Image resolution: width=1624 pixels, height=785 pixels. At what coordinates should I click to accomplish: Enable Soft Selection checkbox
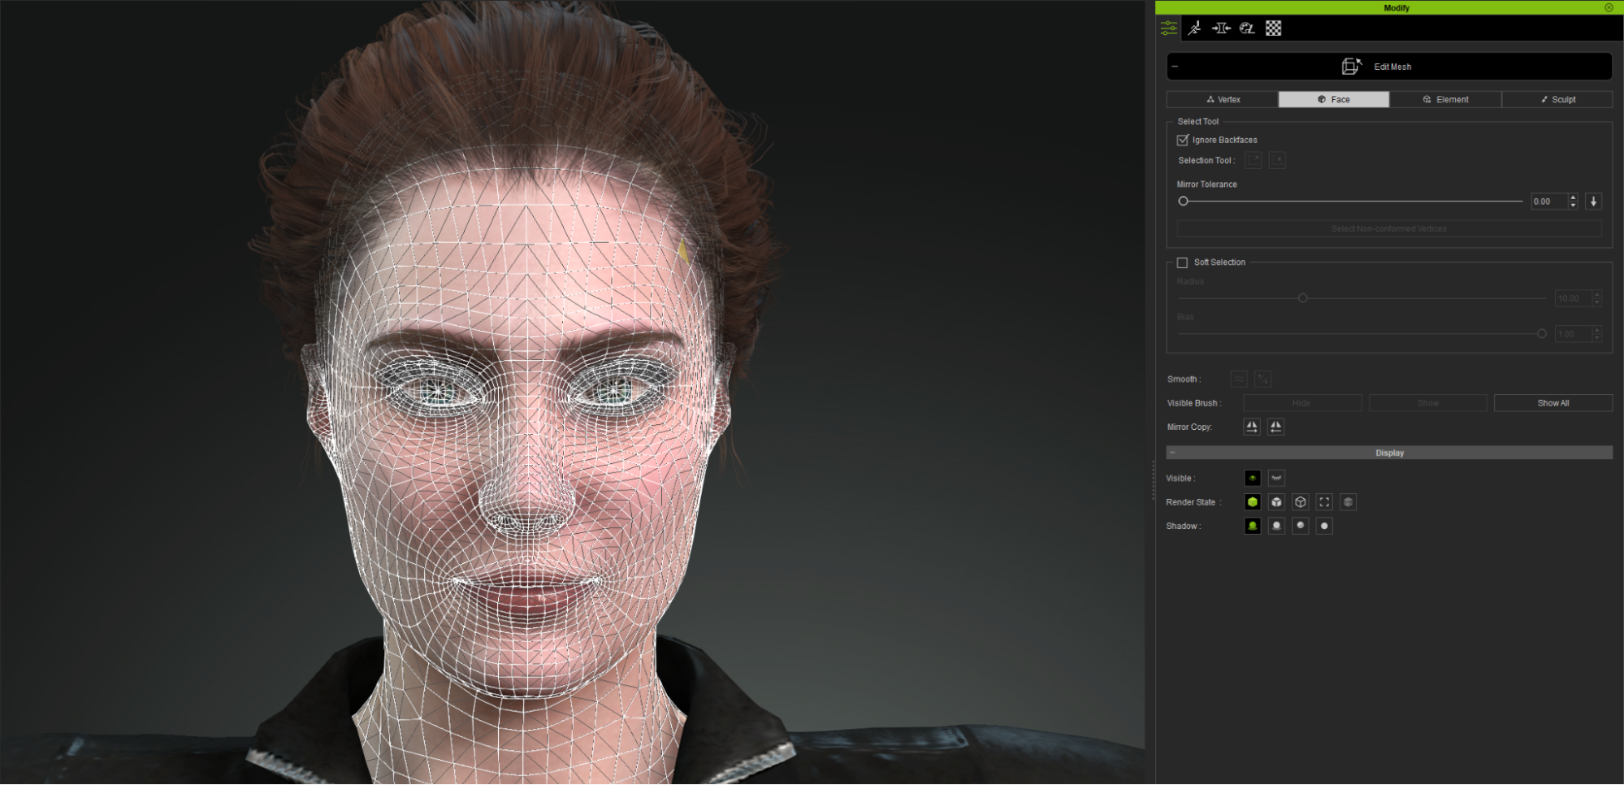pyautogui.click(x=1183, y=262)
